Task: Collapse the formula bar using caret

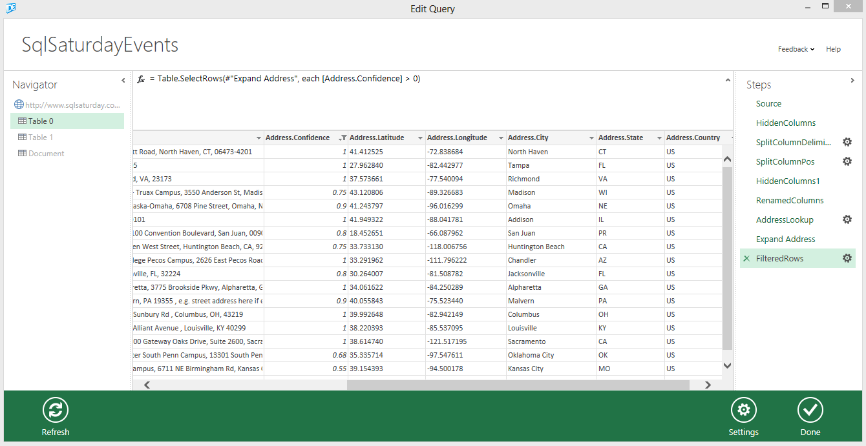Action: coord(727,79)
